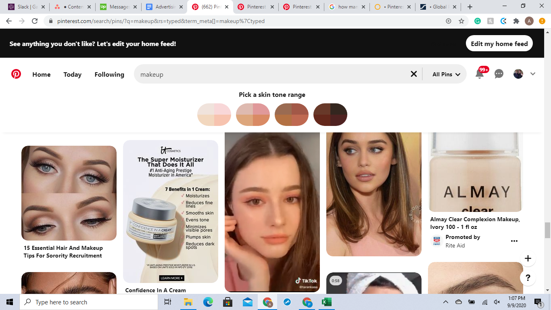The width and height of the screenshot is (551, 310).
Task: Click the plus create pin button
Action: pos(528,258)
